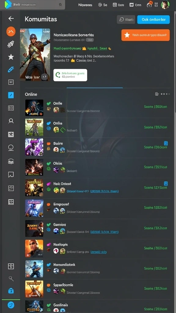Expand the chevron on Woa lcer artwork

click(x=45, y=77)
